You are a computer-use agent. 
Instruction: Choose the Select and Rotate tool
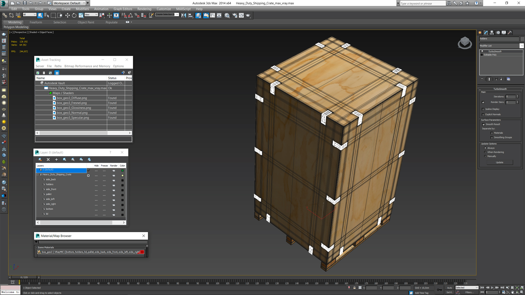pos(74,15)
